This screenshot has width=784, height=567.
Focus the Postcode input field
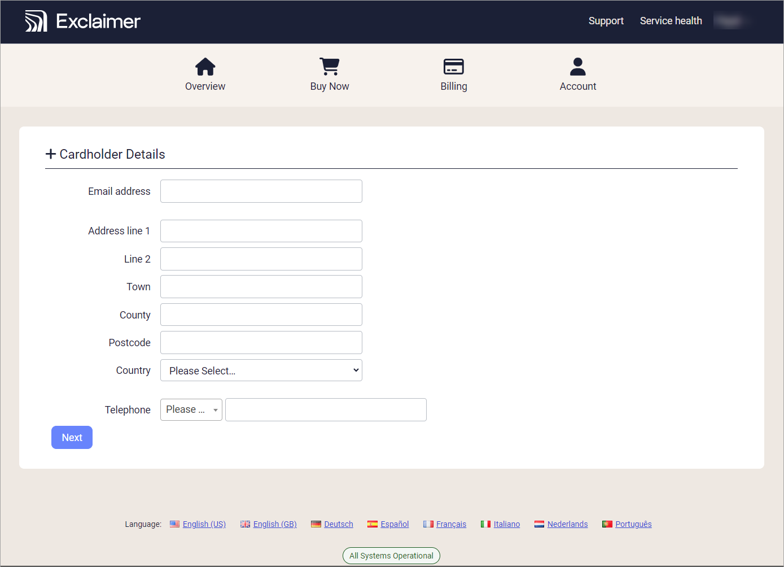click(x=261, y=343)
